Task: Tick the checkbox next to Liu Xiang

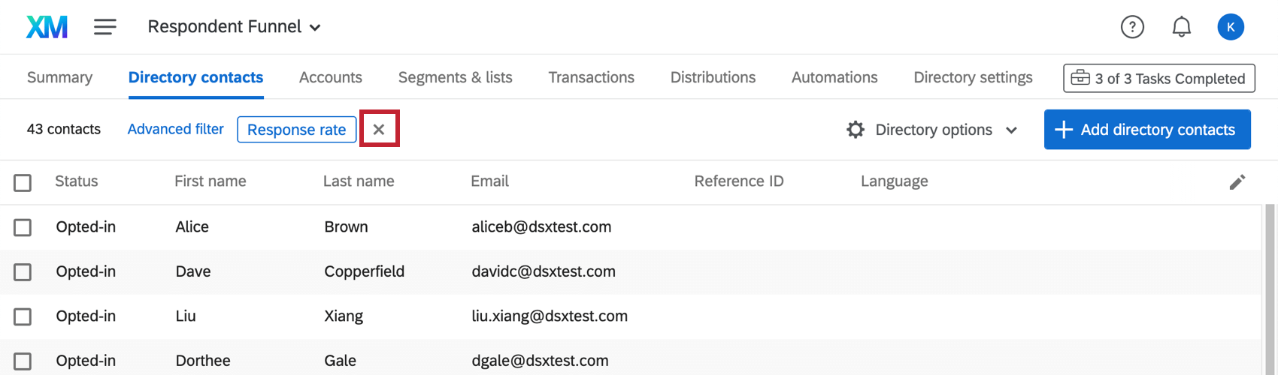Action: (x=23, y=316)
